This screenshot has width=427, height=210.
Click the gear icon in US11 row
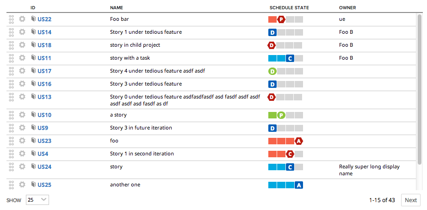tap(22, 58)
